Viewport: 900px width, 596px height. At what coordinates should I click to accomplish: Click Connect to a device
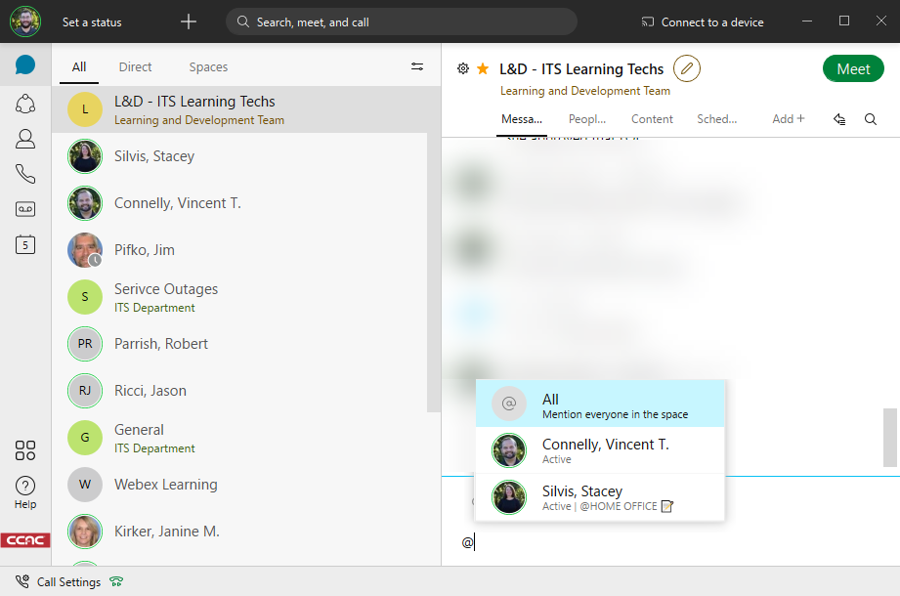[702, 21]
